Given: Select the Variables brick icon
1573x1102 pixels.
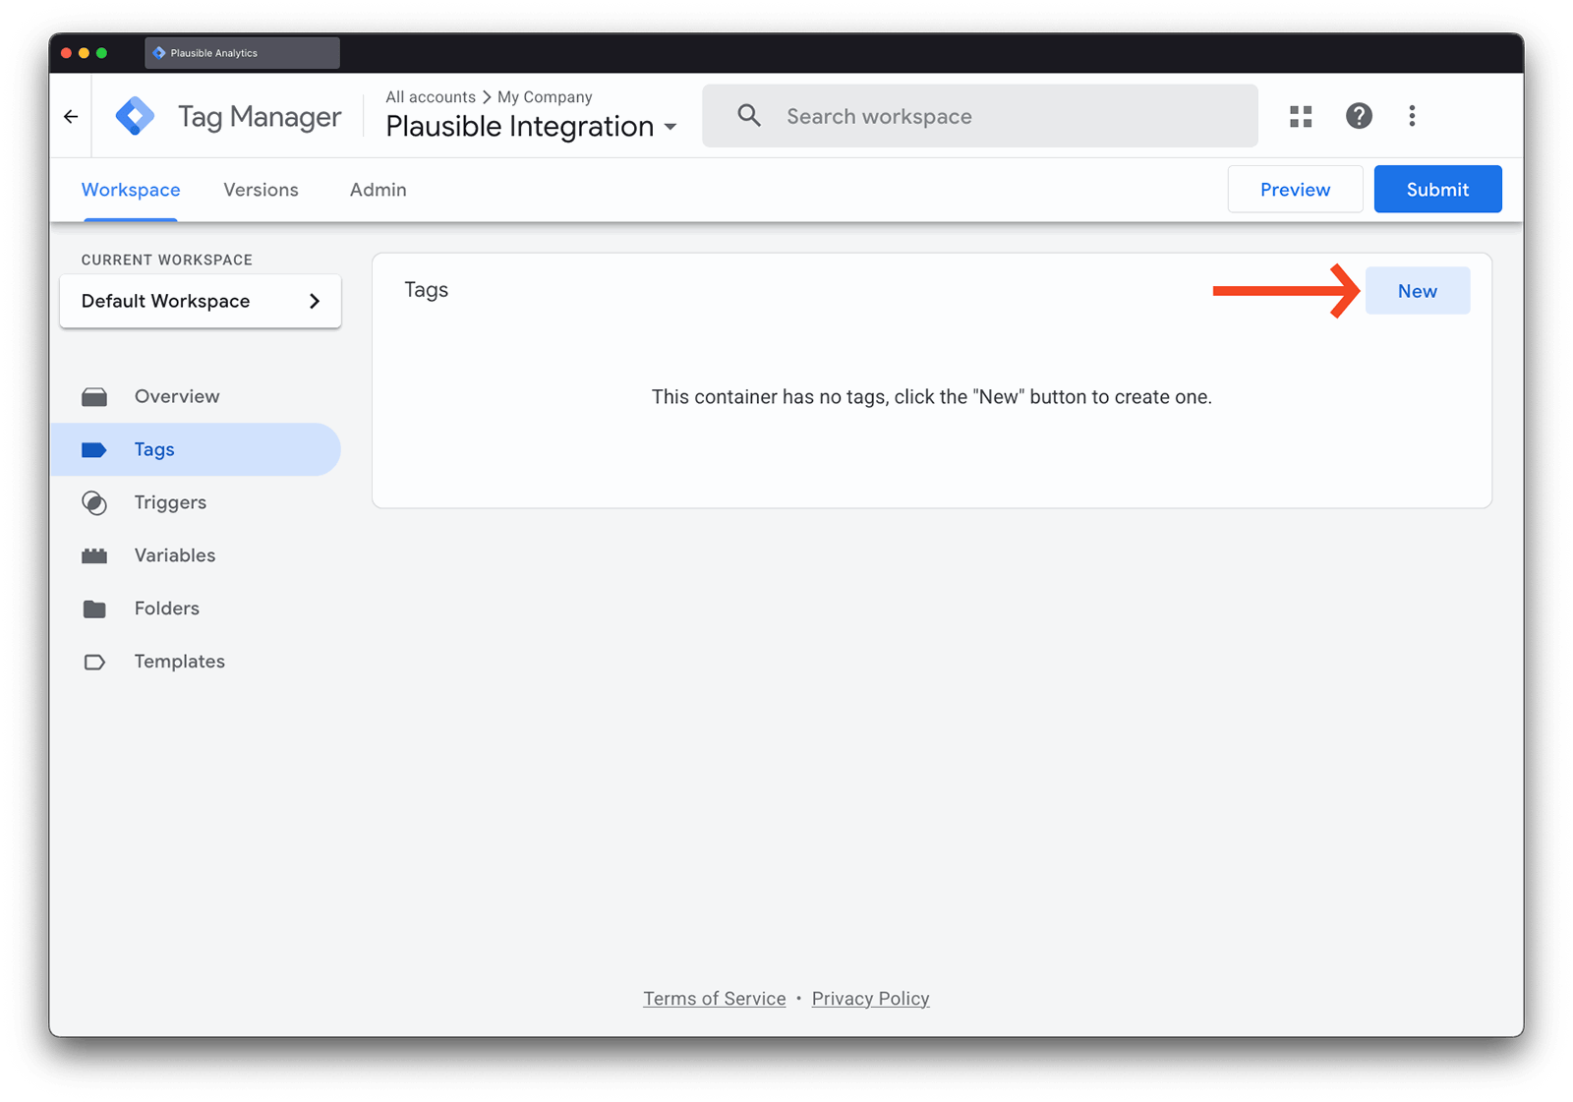Looking at the screenshot, I should [94, 556].
